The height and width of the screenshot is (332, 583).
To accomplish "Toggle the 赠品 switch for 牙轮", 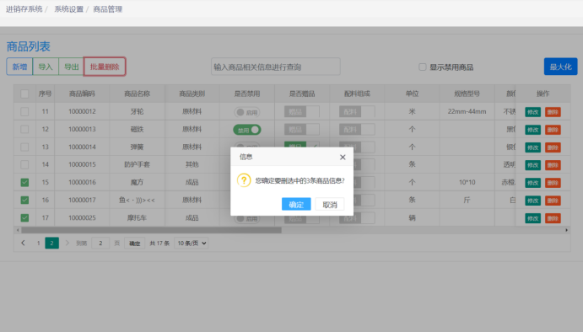I will click(x=301, y=112).
